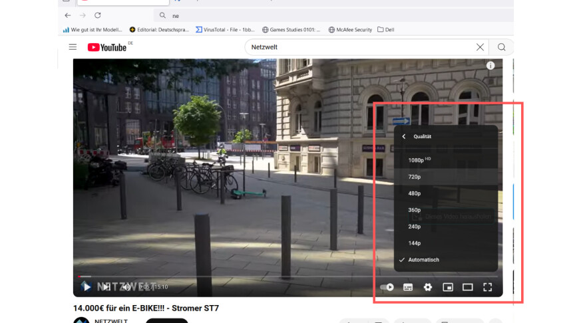Toggle the autoplay switch
575x323 pixels.
[387, 287]
